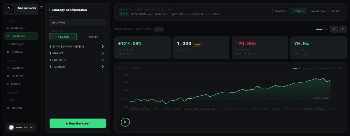
Task: Click Save as new
Action: tap(317, 11)
